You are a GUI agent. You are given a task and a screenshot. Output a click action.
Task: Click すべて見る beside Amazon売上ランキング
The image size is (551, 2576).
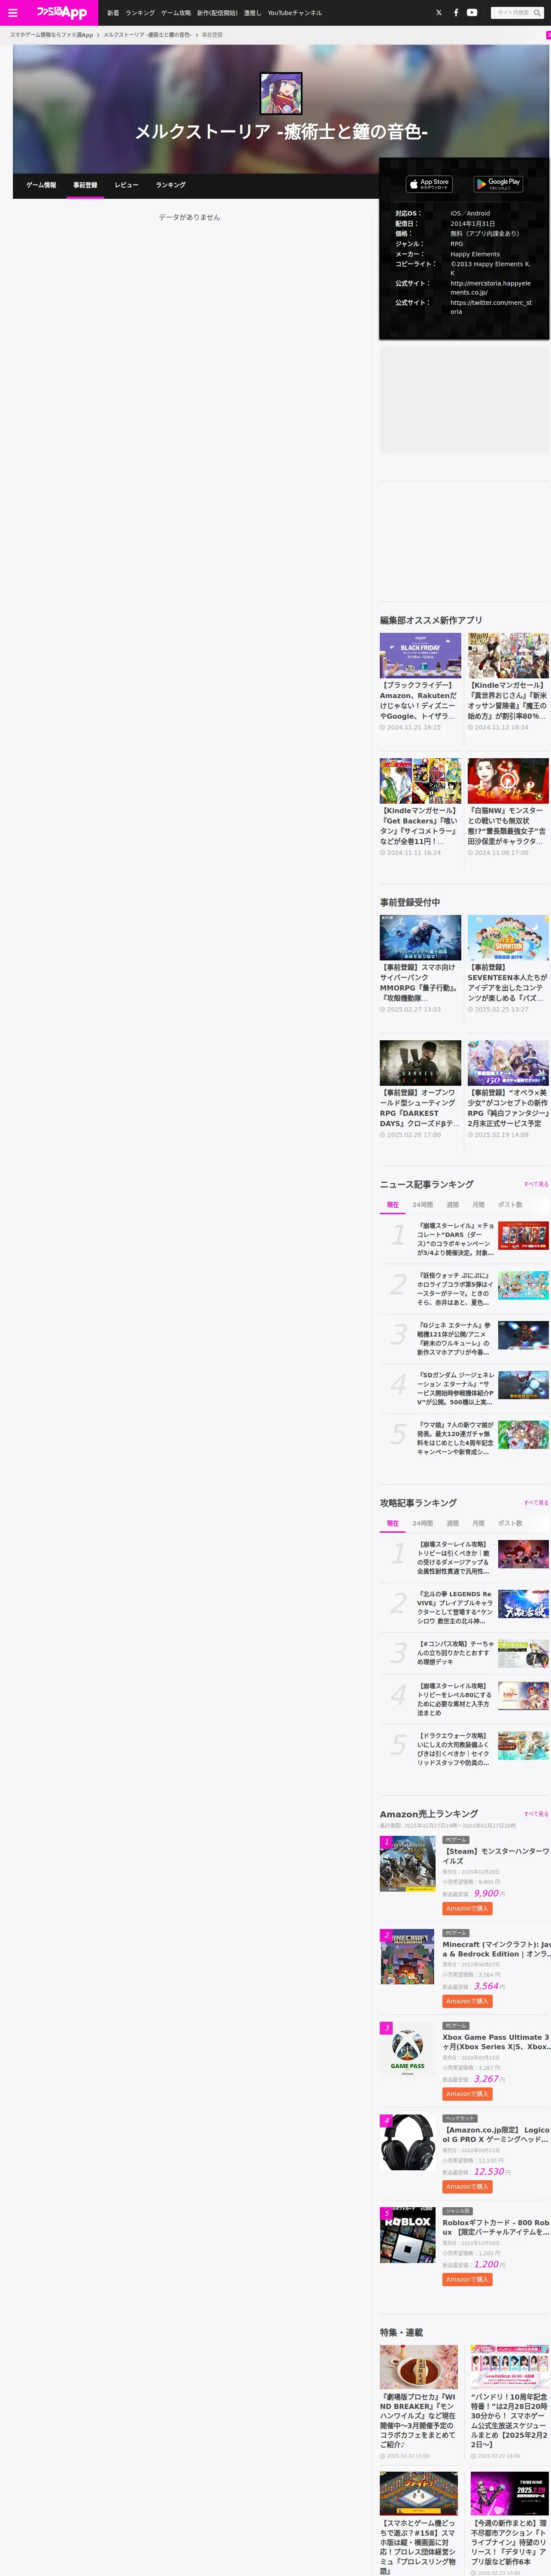[x=536, y=1814]
